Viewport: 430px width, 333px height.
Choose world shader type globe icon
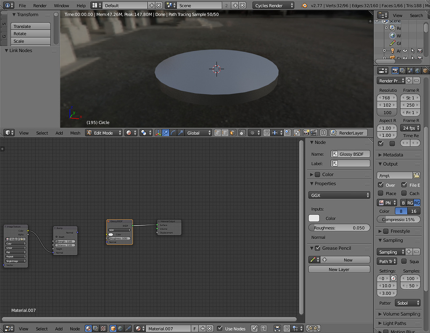coord(120,328)
